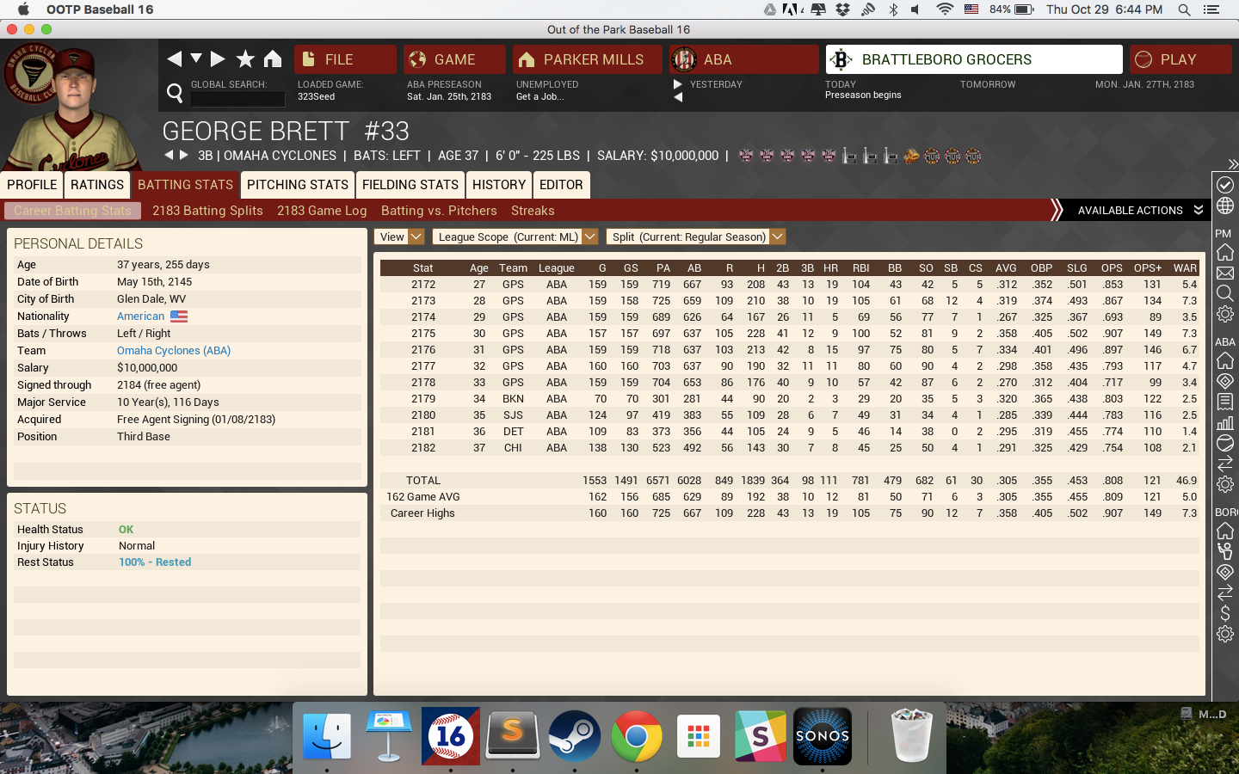Viewport: 1239px width, 774px height.
Task: Click the navigate back arrow in toolbar
Action: pos(175,59)
